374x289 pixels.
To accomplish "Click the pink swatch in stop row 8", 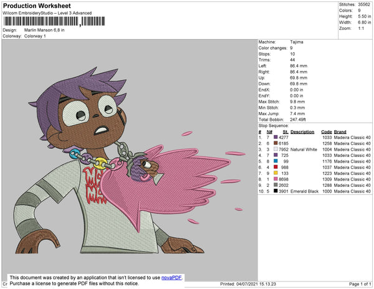I will click(x=276, y=179).
